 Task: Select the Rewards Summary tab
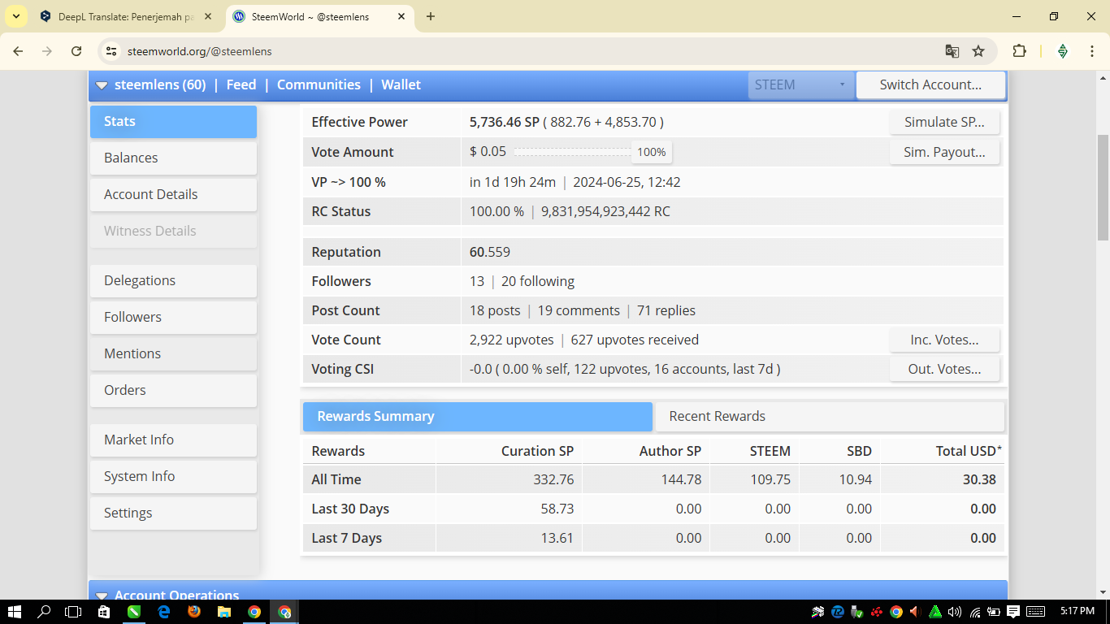tap(478, 416)
